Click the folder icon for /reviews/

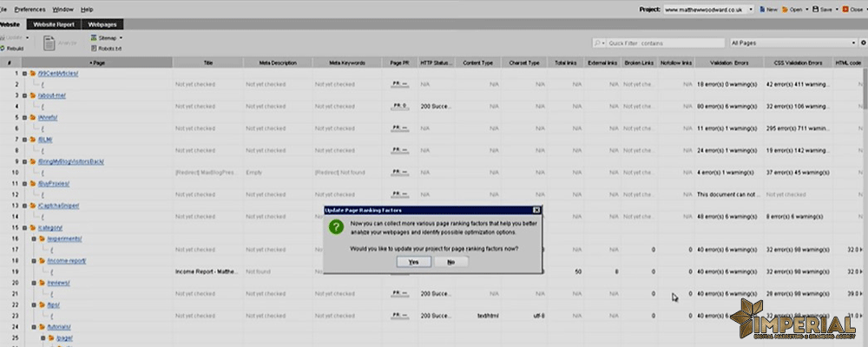coord(42,283)
